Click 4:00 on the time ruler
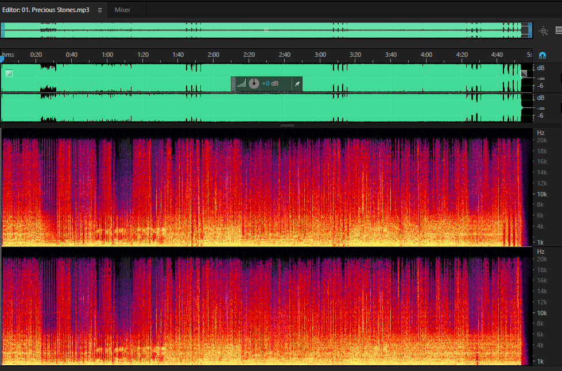The width and height of the screenshot is (562, 371). 426,55
